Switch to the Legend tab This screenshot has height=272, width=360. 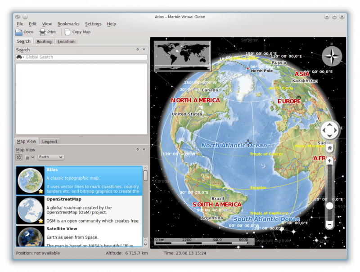[x=49, y=142]
